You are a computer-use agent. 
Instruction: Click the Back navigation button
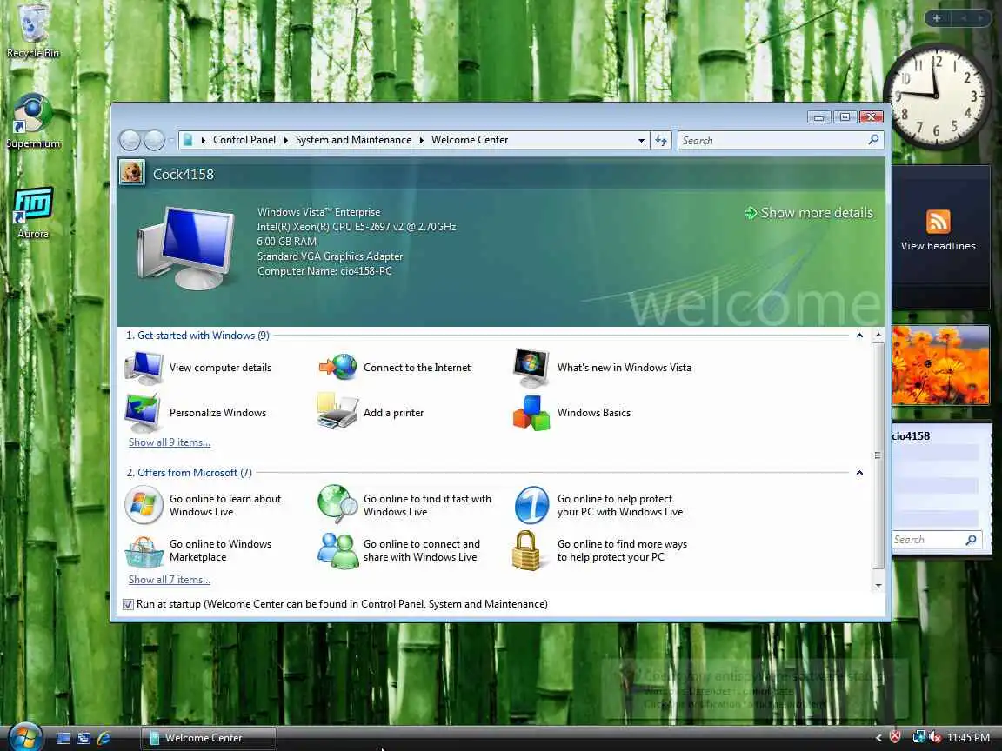(130, 140)
